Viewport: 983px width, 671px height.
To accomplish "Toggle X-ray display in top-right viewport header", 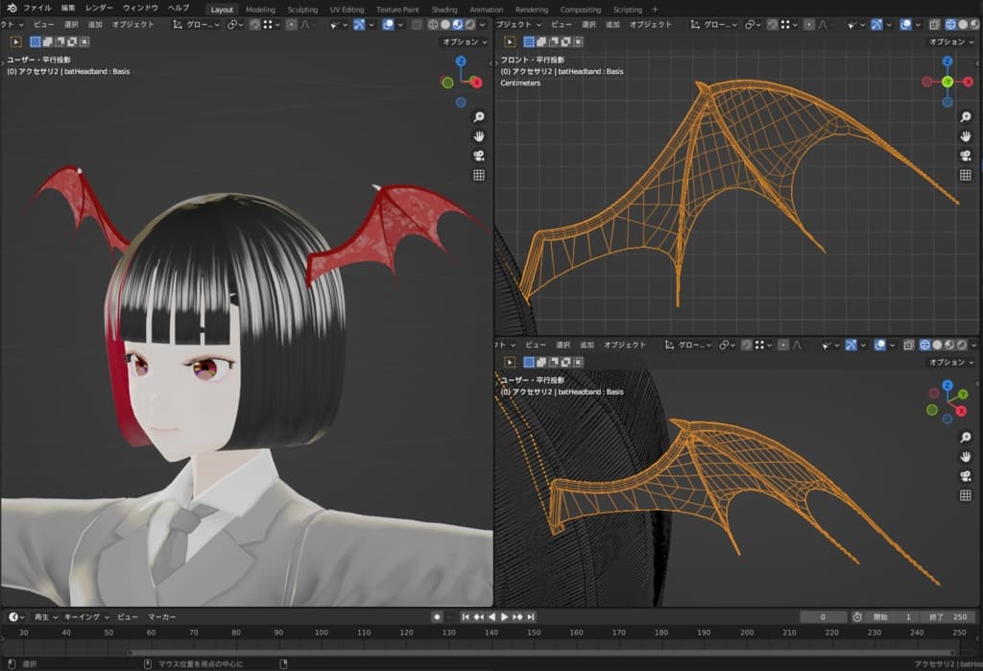I will click(935, 24).
